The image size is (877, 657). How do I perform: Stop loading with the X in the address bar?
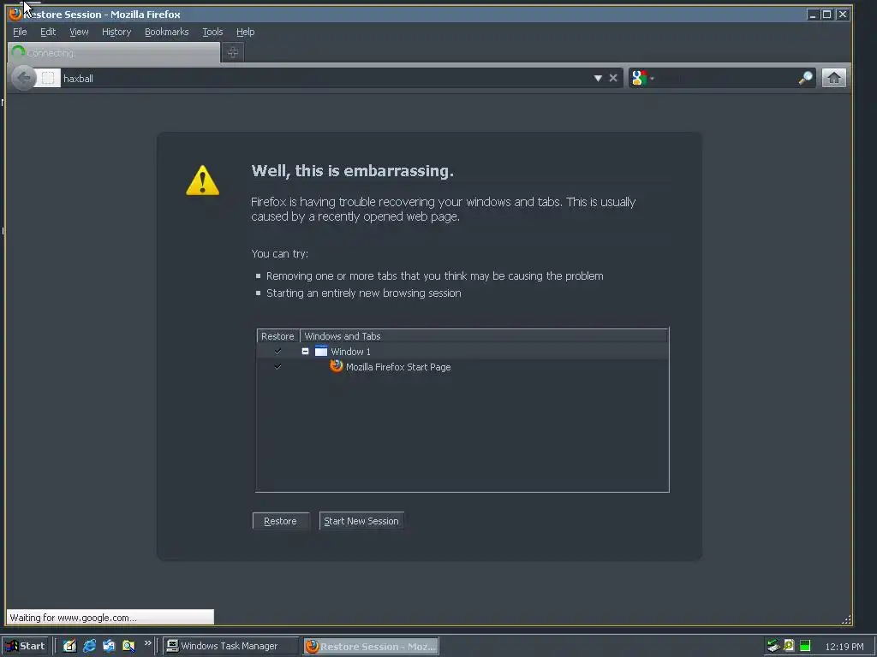coord(613,78)
